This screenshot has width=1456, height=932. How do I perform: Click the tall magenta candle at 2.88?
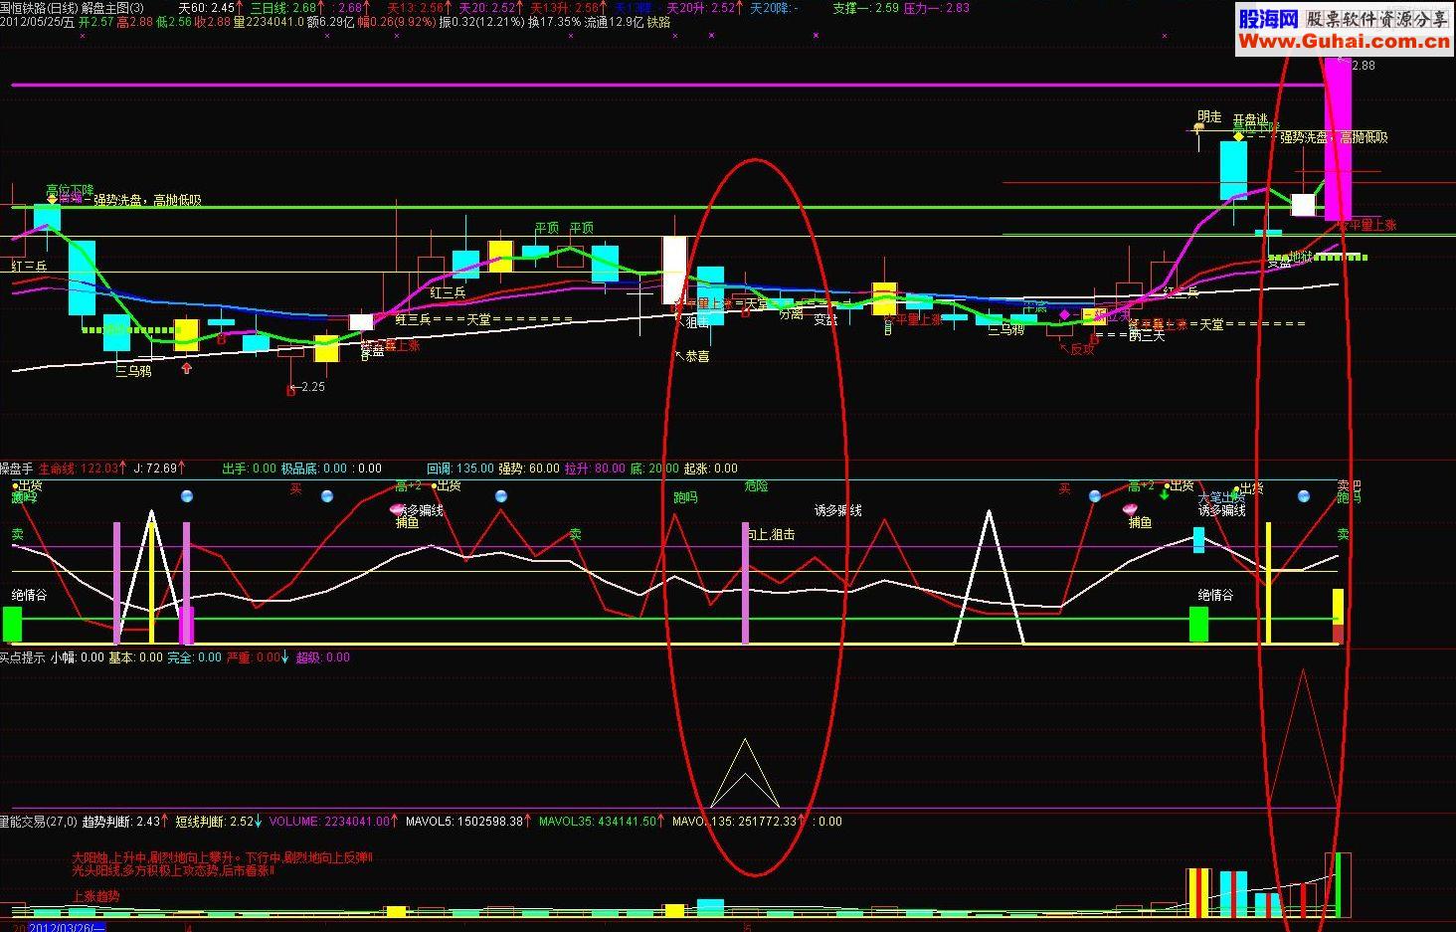tap(1338, 139)
